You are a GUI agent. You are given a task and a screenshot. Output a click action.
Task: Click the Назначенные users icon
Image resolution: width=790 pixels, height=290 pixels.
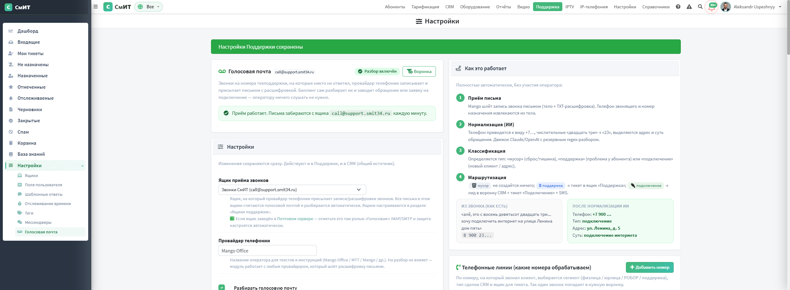point(11,76)
